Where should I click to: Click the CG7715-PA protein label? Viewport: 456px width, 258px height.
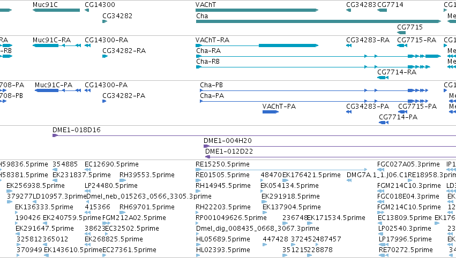417,107
